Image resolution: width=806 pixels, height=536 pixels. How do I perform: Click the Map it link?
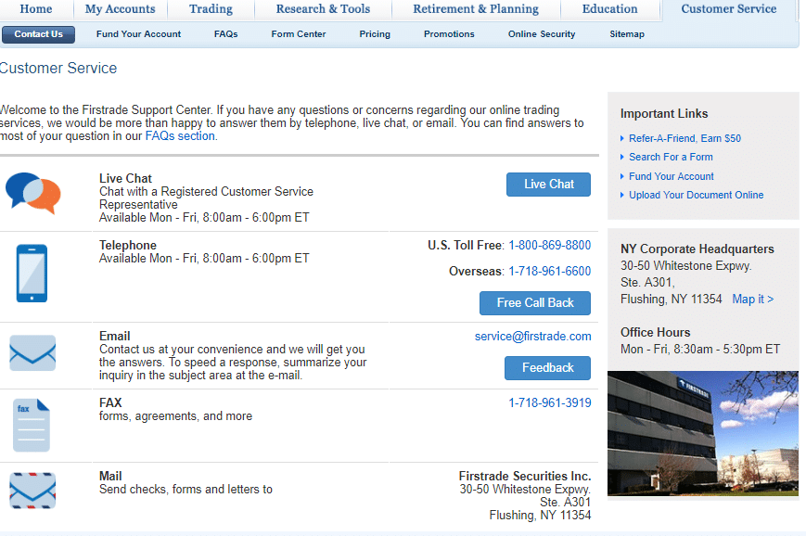click(x=752, y=300)
